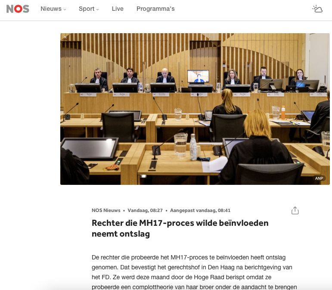This screenshot has width=332, height=290.
Task: Click the 'Vandaag, 08:27' publish time
Action: point(145,211)
